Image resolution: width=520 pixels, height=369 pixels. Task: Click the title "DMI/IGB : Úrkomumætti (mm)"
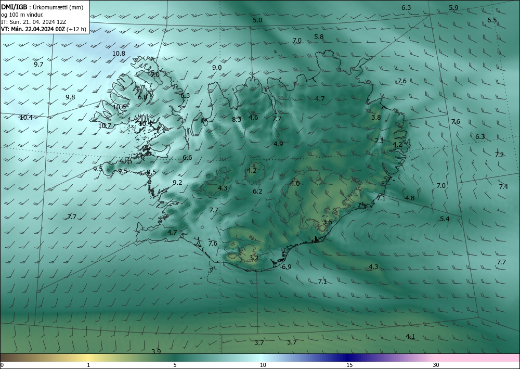42,7
